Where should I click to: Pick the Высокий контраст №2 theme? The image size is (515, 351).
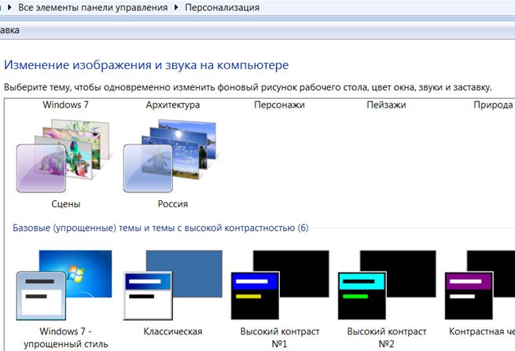(387, 285)
